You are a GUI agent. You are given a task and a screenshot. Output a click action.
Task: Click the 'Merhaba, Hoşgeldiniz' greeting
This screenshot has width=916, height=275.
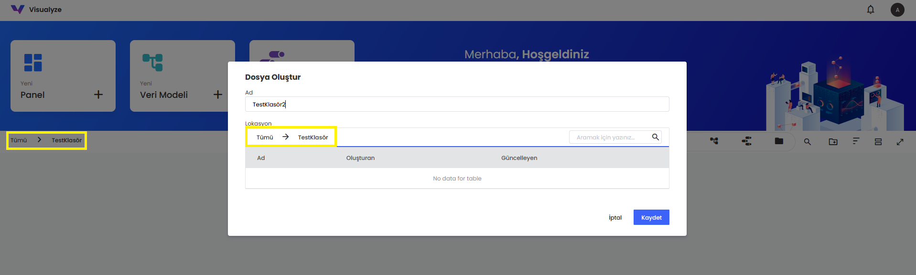[x=527, y=54]
